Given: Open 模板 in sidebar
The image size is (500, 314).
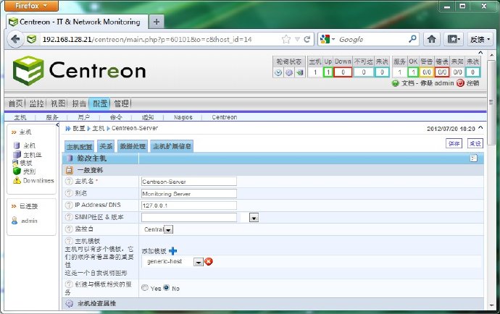Looking at the screenshot, I should 26,163.
